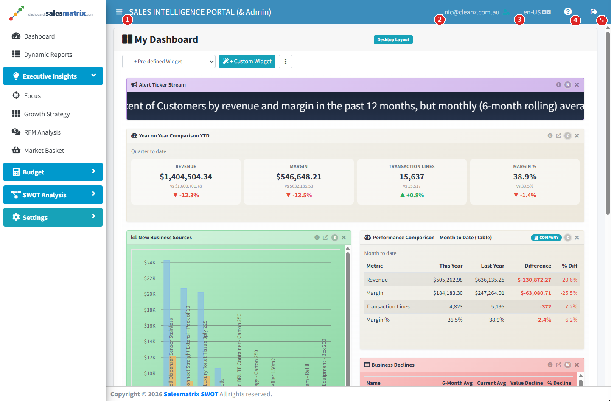Add a Custom Widget
Image resolution: width=611 pixels, height=401 pixels.
247,62
